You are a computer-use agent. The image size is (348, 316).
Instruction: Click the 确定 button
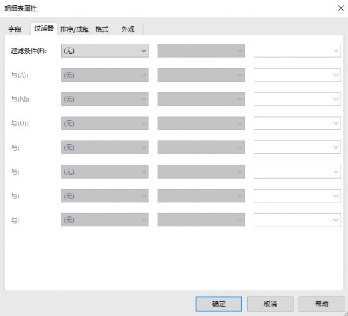click(219, 304)
